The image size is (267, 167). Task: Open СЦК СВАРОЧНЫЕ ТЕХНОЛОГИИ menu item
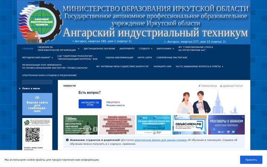click(x=77, y=58)
